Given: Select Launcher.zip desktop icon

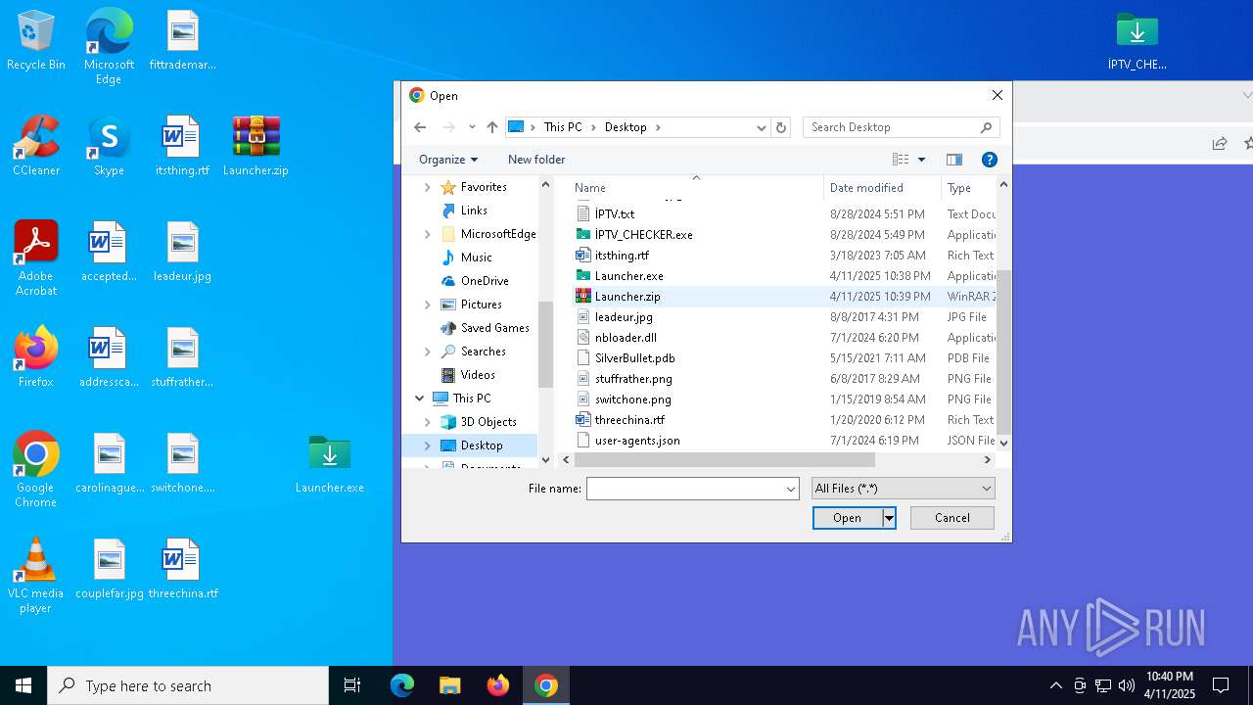Looking at the screenshot, I should tap(255, 147).
